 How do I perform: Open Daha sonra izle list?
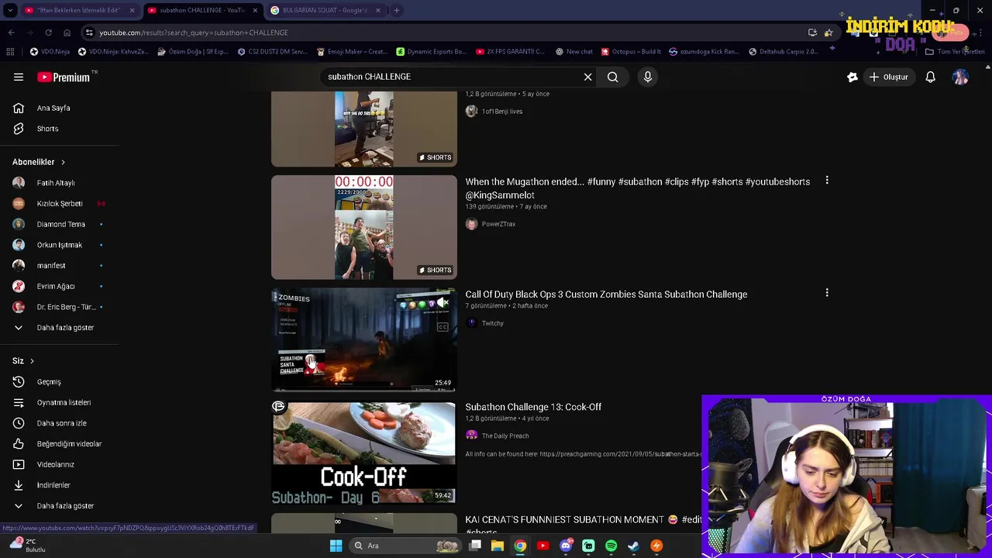point(60,423)
